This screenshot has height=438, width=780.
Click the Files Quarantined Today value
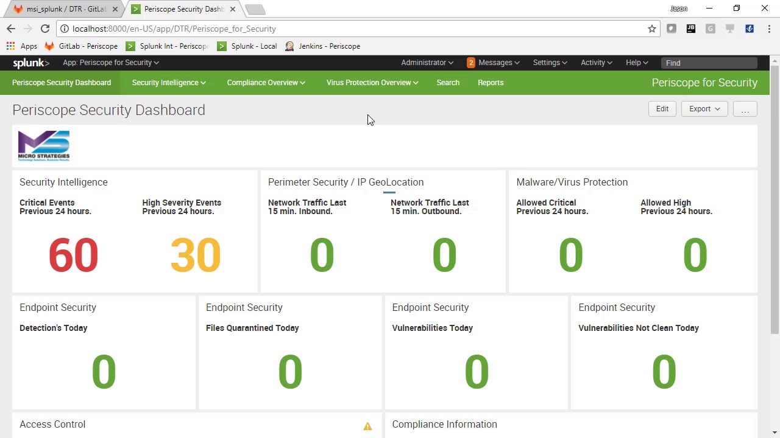(x=290, y=372)
